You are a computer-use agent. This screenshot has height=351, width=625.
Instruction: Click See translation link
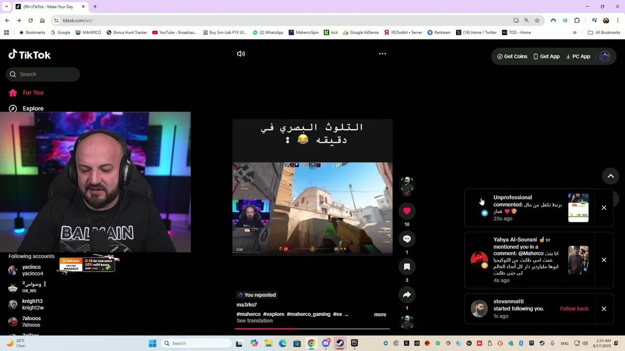click(x=254, y=321)
